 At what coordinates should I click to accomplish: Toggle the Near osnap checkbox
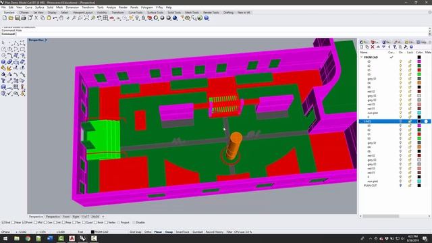coord(13,222)
